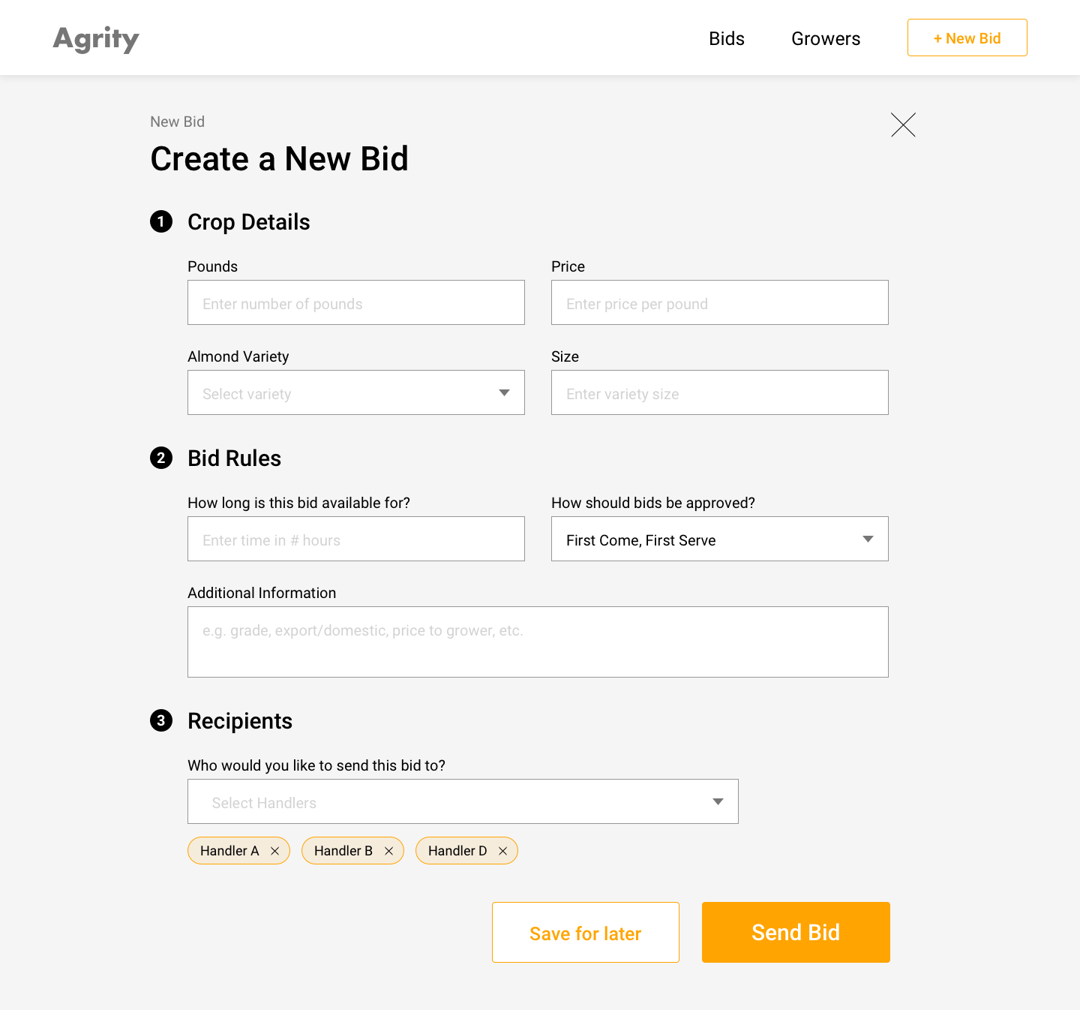The image size is (1080, 1010).
Task: Open the Almond Variety dropdown
Action: coord(356,392)
